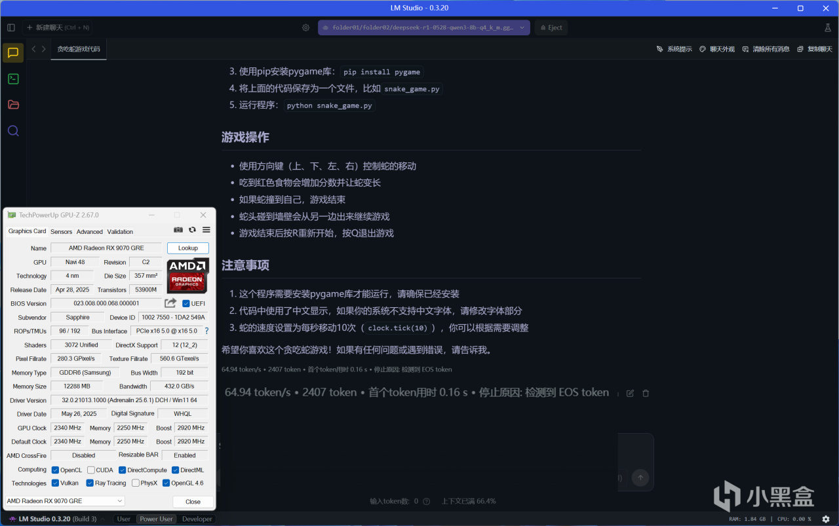
Task: Click the Driver Version field value
Action: (x=129, y=400)
